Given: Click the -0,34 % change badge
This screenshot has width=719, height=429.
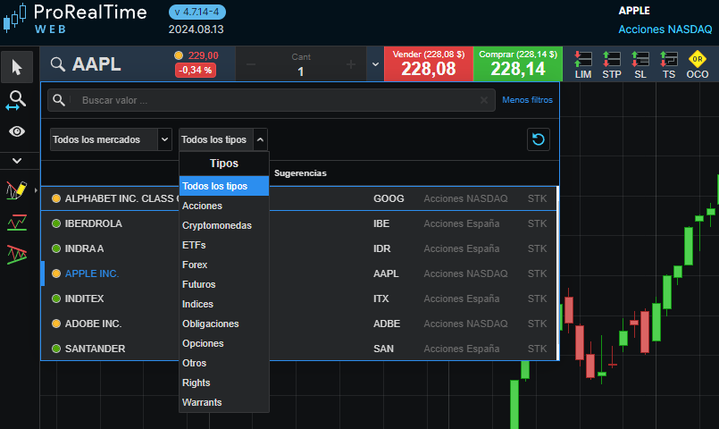Looking at the screenshot, I should [x=196, y=71].
